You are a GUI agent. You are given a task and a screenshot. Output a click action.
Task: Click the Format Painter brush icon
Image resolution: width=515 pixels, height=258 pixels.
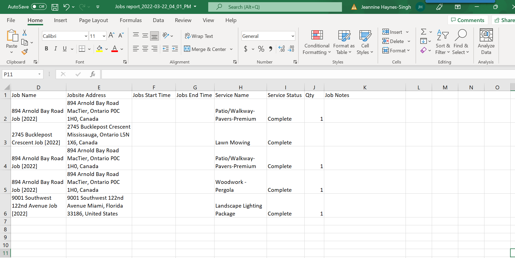(x=25, y=51)
